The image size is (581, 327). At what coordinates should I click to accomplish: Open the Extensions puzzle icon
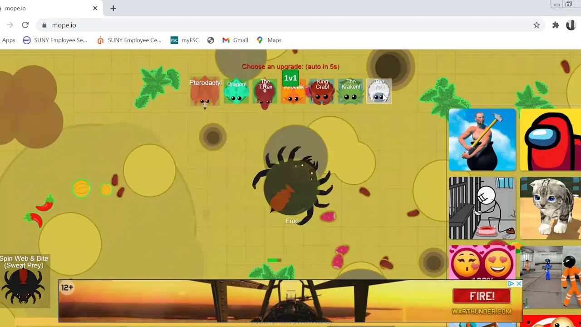556,25
